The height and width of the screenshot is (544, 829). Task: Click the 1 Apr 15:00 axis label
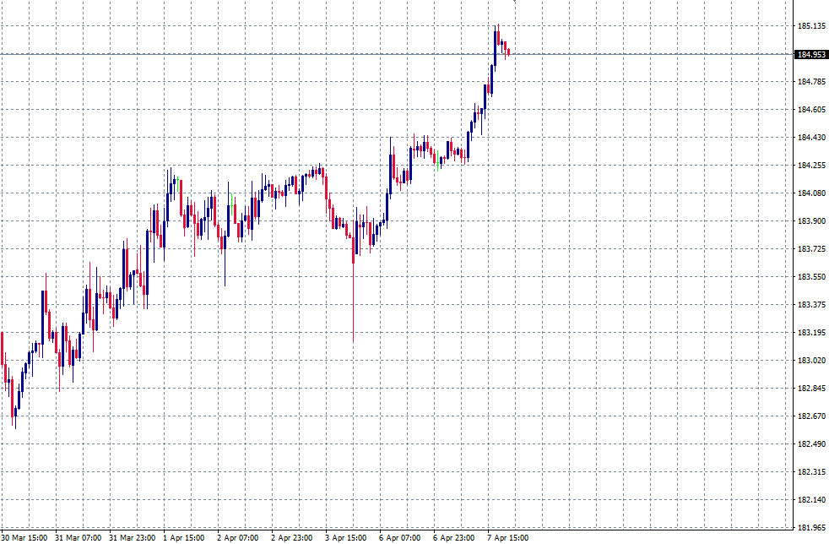tap(182, 535)
